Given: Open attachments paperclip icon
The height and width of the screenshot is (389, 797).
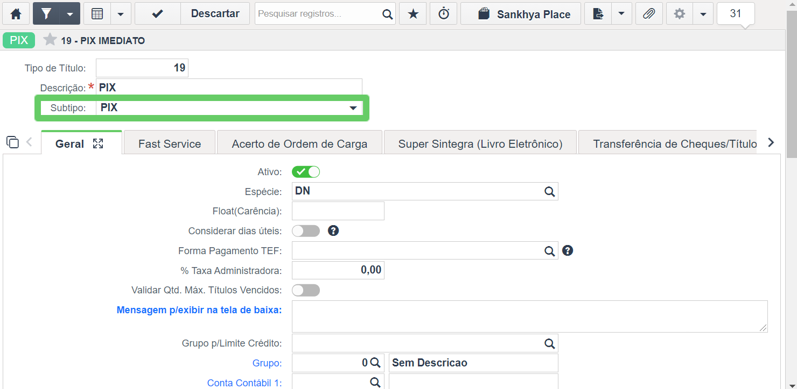Looking at the screenshot, I should [x=649, y=14].
